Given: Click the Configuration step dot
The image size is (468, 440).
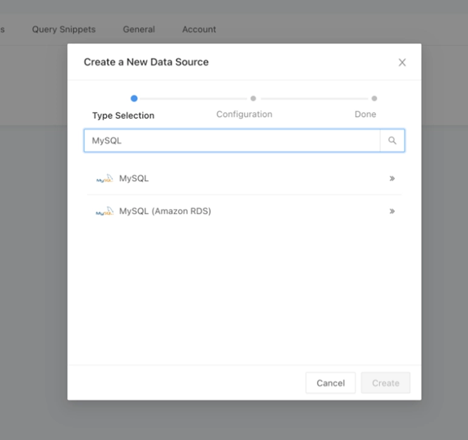Looking at the screenshot, I should pos(253,98).
